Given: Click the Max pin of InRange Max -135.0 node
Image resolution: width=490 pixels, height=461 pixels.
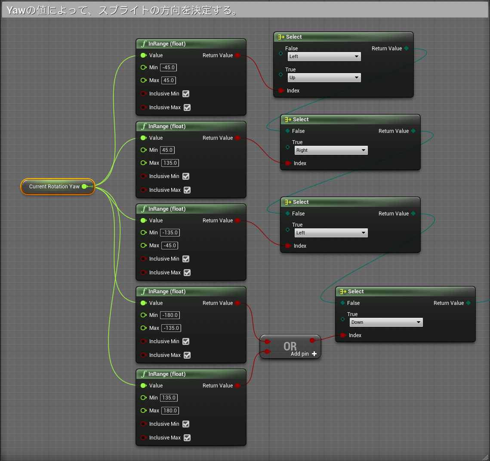Looking at the screenshot, I should (143, 328).
